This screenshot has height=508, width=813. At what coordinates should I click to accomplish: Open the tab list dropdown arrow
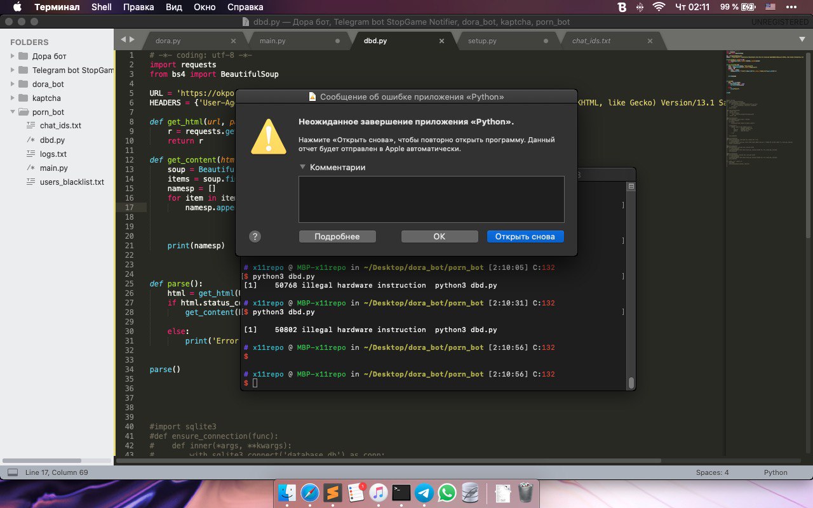[x=802, y=39]
